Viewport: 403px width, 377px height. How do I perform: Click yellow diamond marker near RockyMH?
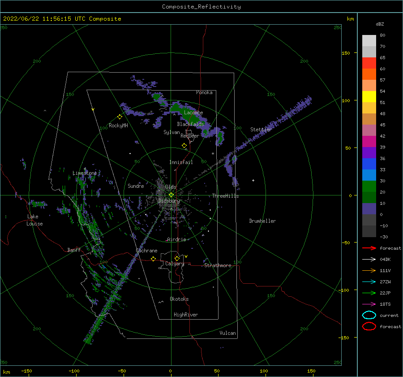click(x=120, y=117)
